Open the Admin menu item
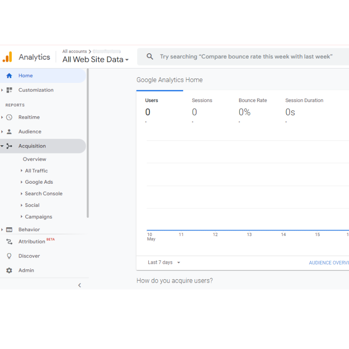 point(43,270)
